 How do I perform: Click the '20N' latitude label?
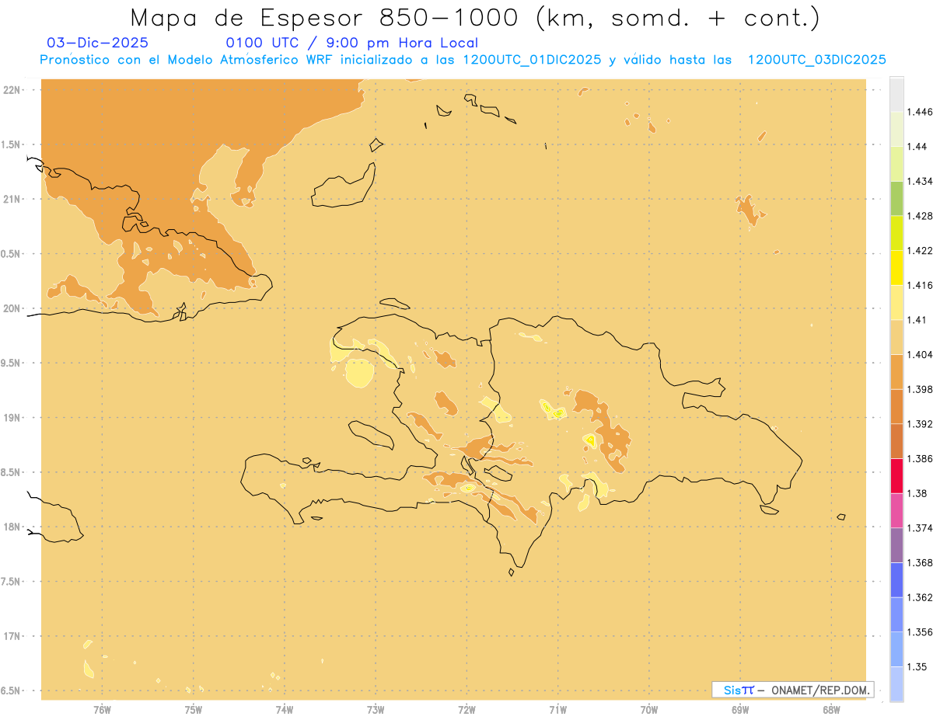point(12,308)
